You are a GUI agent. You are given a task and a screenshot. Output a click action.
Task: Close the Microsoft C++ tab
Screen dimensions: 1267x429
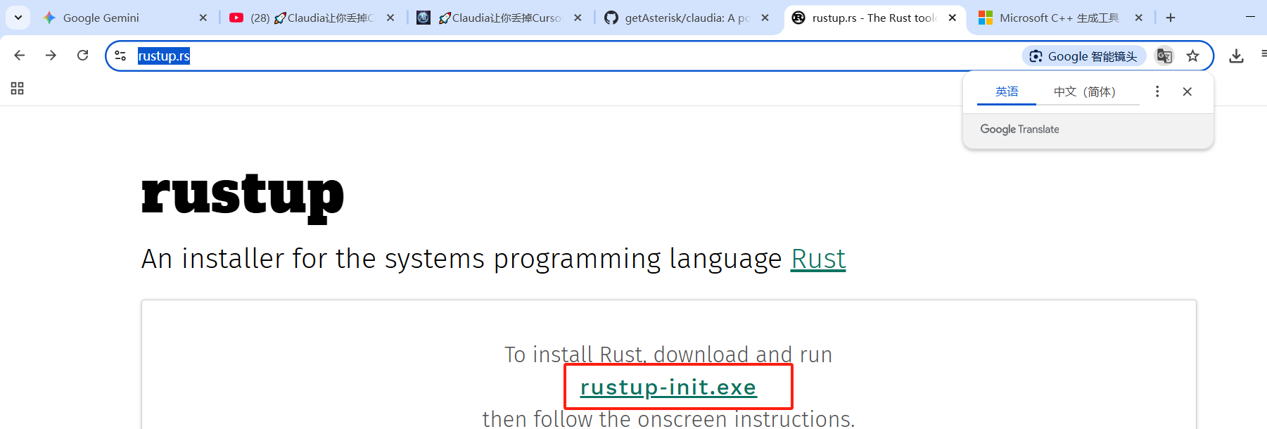pyautogui.click(x=1139, y=18)
